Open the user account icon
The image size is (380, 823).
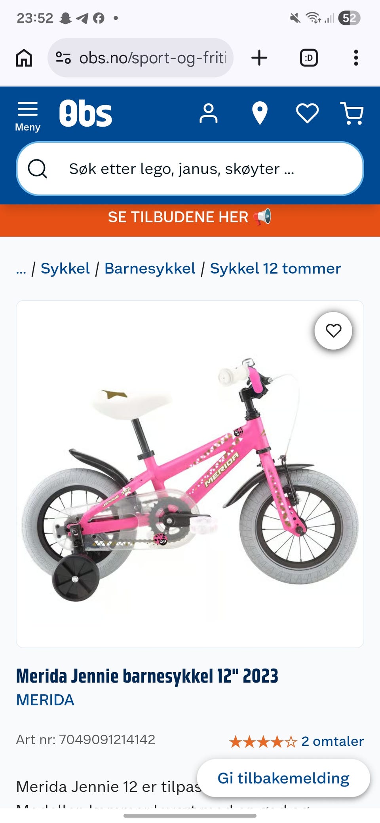click(208, 114)
